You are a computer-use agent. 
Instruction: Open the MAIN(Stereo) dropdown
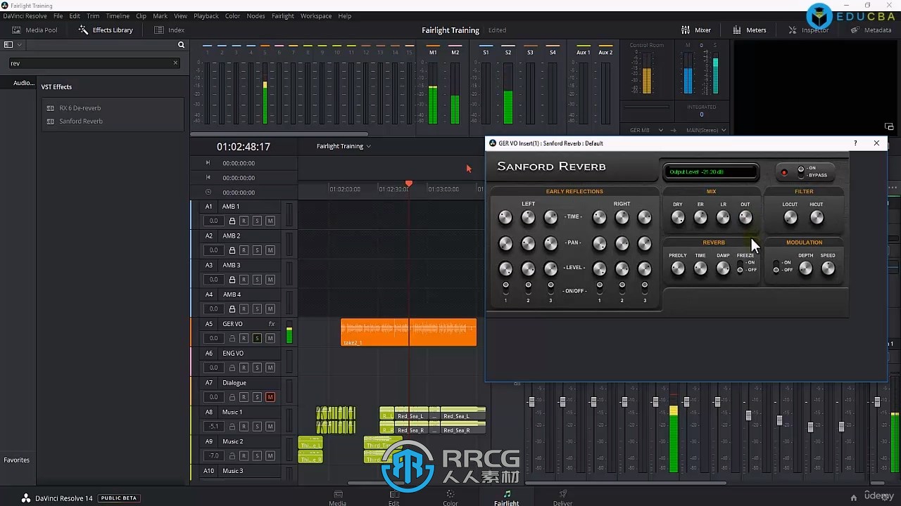(707, 130)
